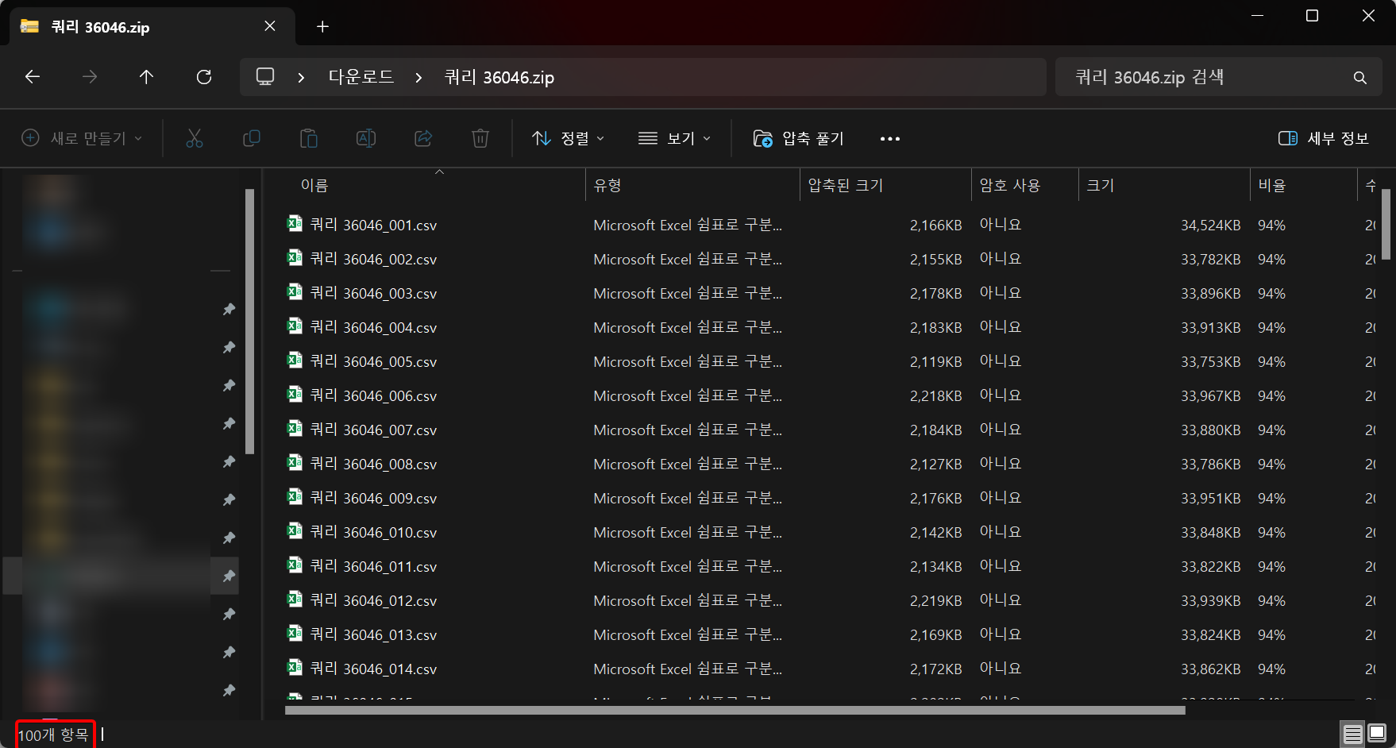Click the Copy toolbar icon
Image resolution: width=1396 pixels, height=748 pixels.
point(252,138)
